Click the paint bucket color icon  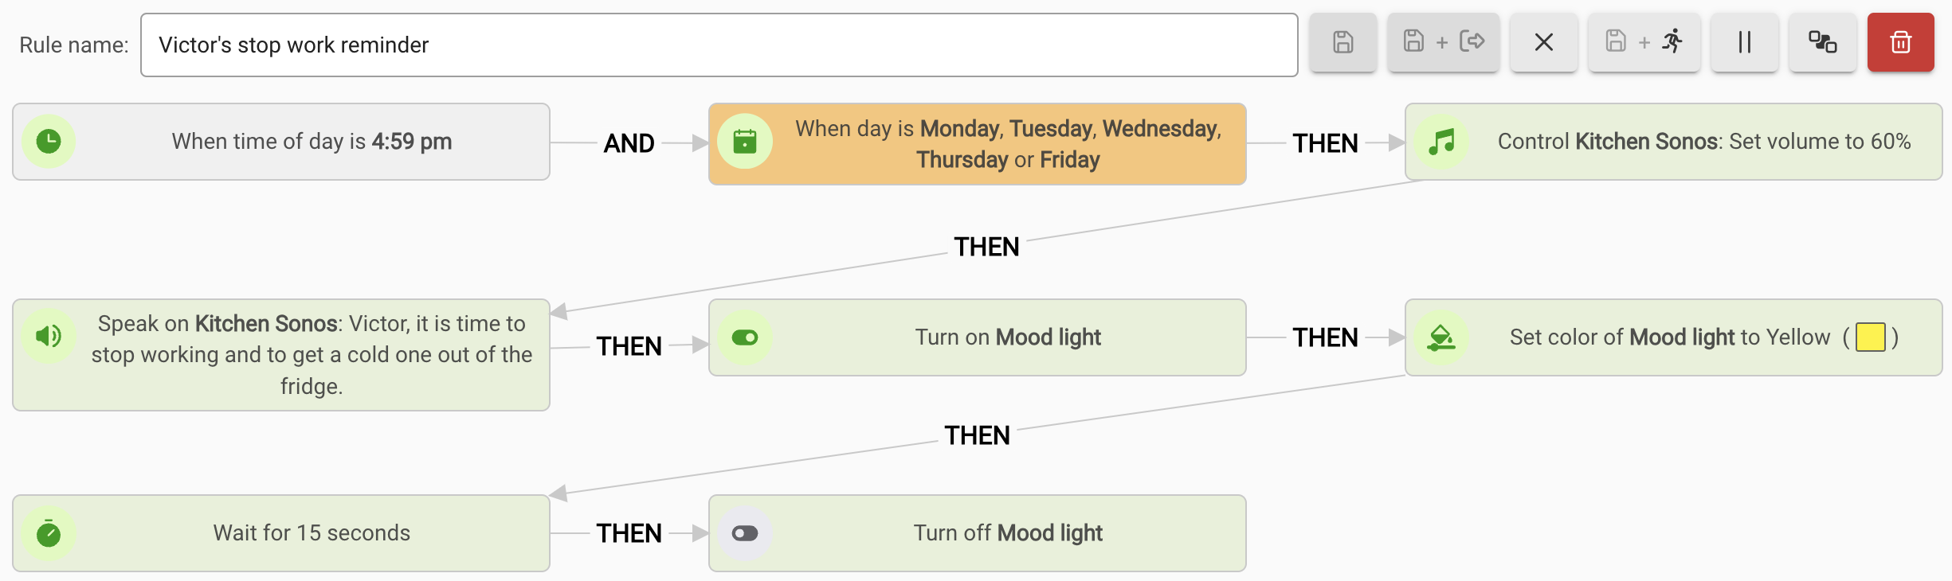tap(1441, 337)
